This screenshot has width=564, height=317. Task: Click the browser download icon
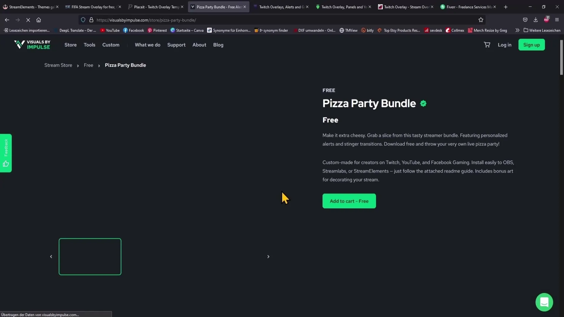tap(535, 20)
